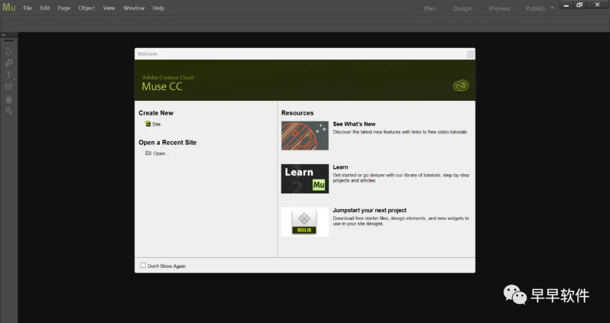The width and height of the screenshot is (610, 323).
Task: Click the new Site file icon
Action: click(147, 124)
